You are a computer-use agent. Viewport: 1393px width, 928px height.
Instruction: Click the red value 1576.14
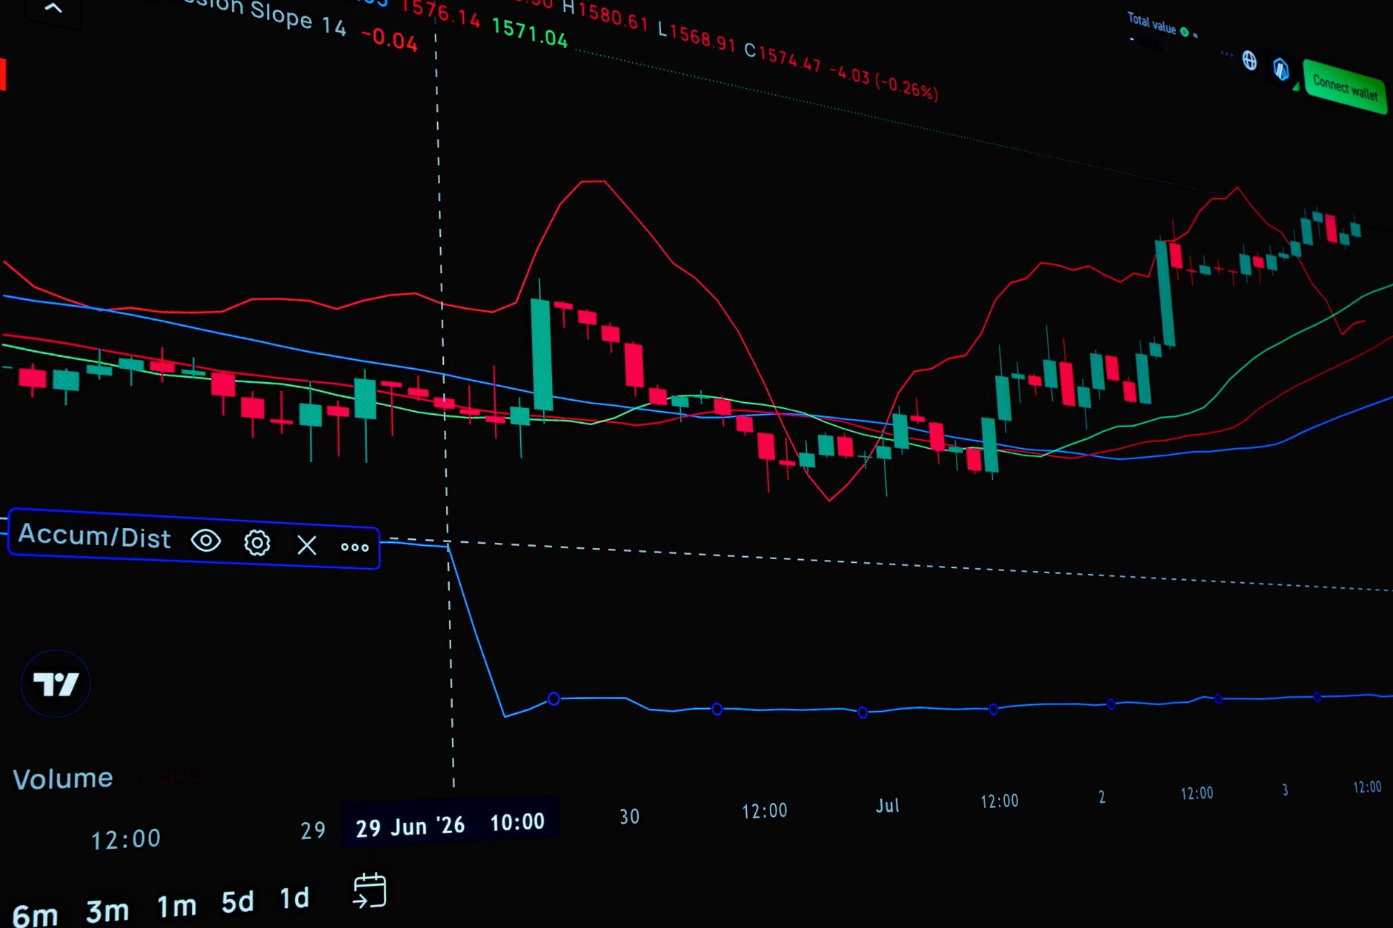440,13
